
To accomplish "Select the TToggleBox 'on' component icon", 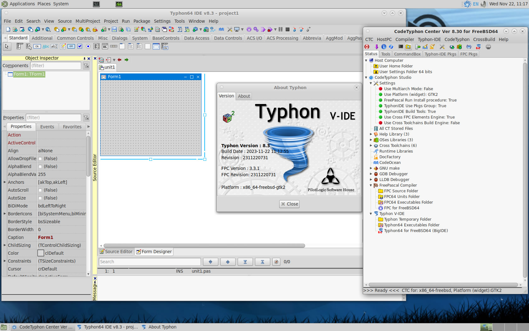I will [71, 46].
